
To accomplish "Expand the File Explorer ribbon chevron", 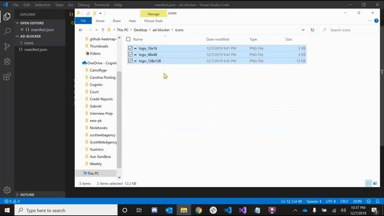I will pos(370,21).
